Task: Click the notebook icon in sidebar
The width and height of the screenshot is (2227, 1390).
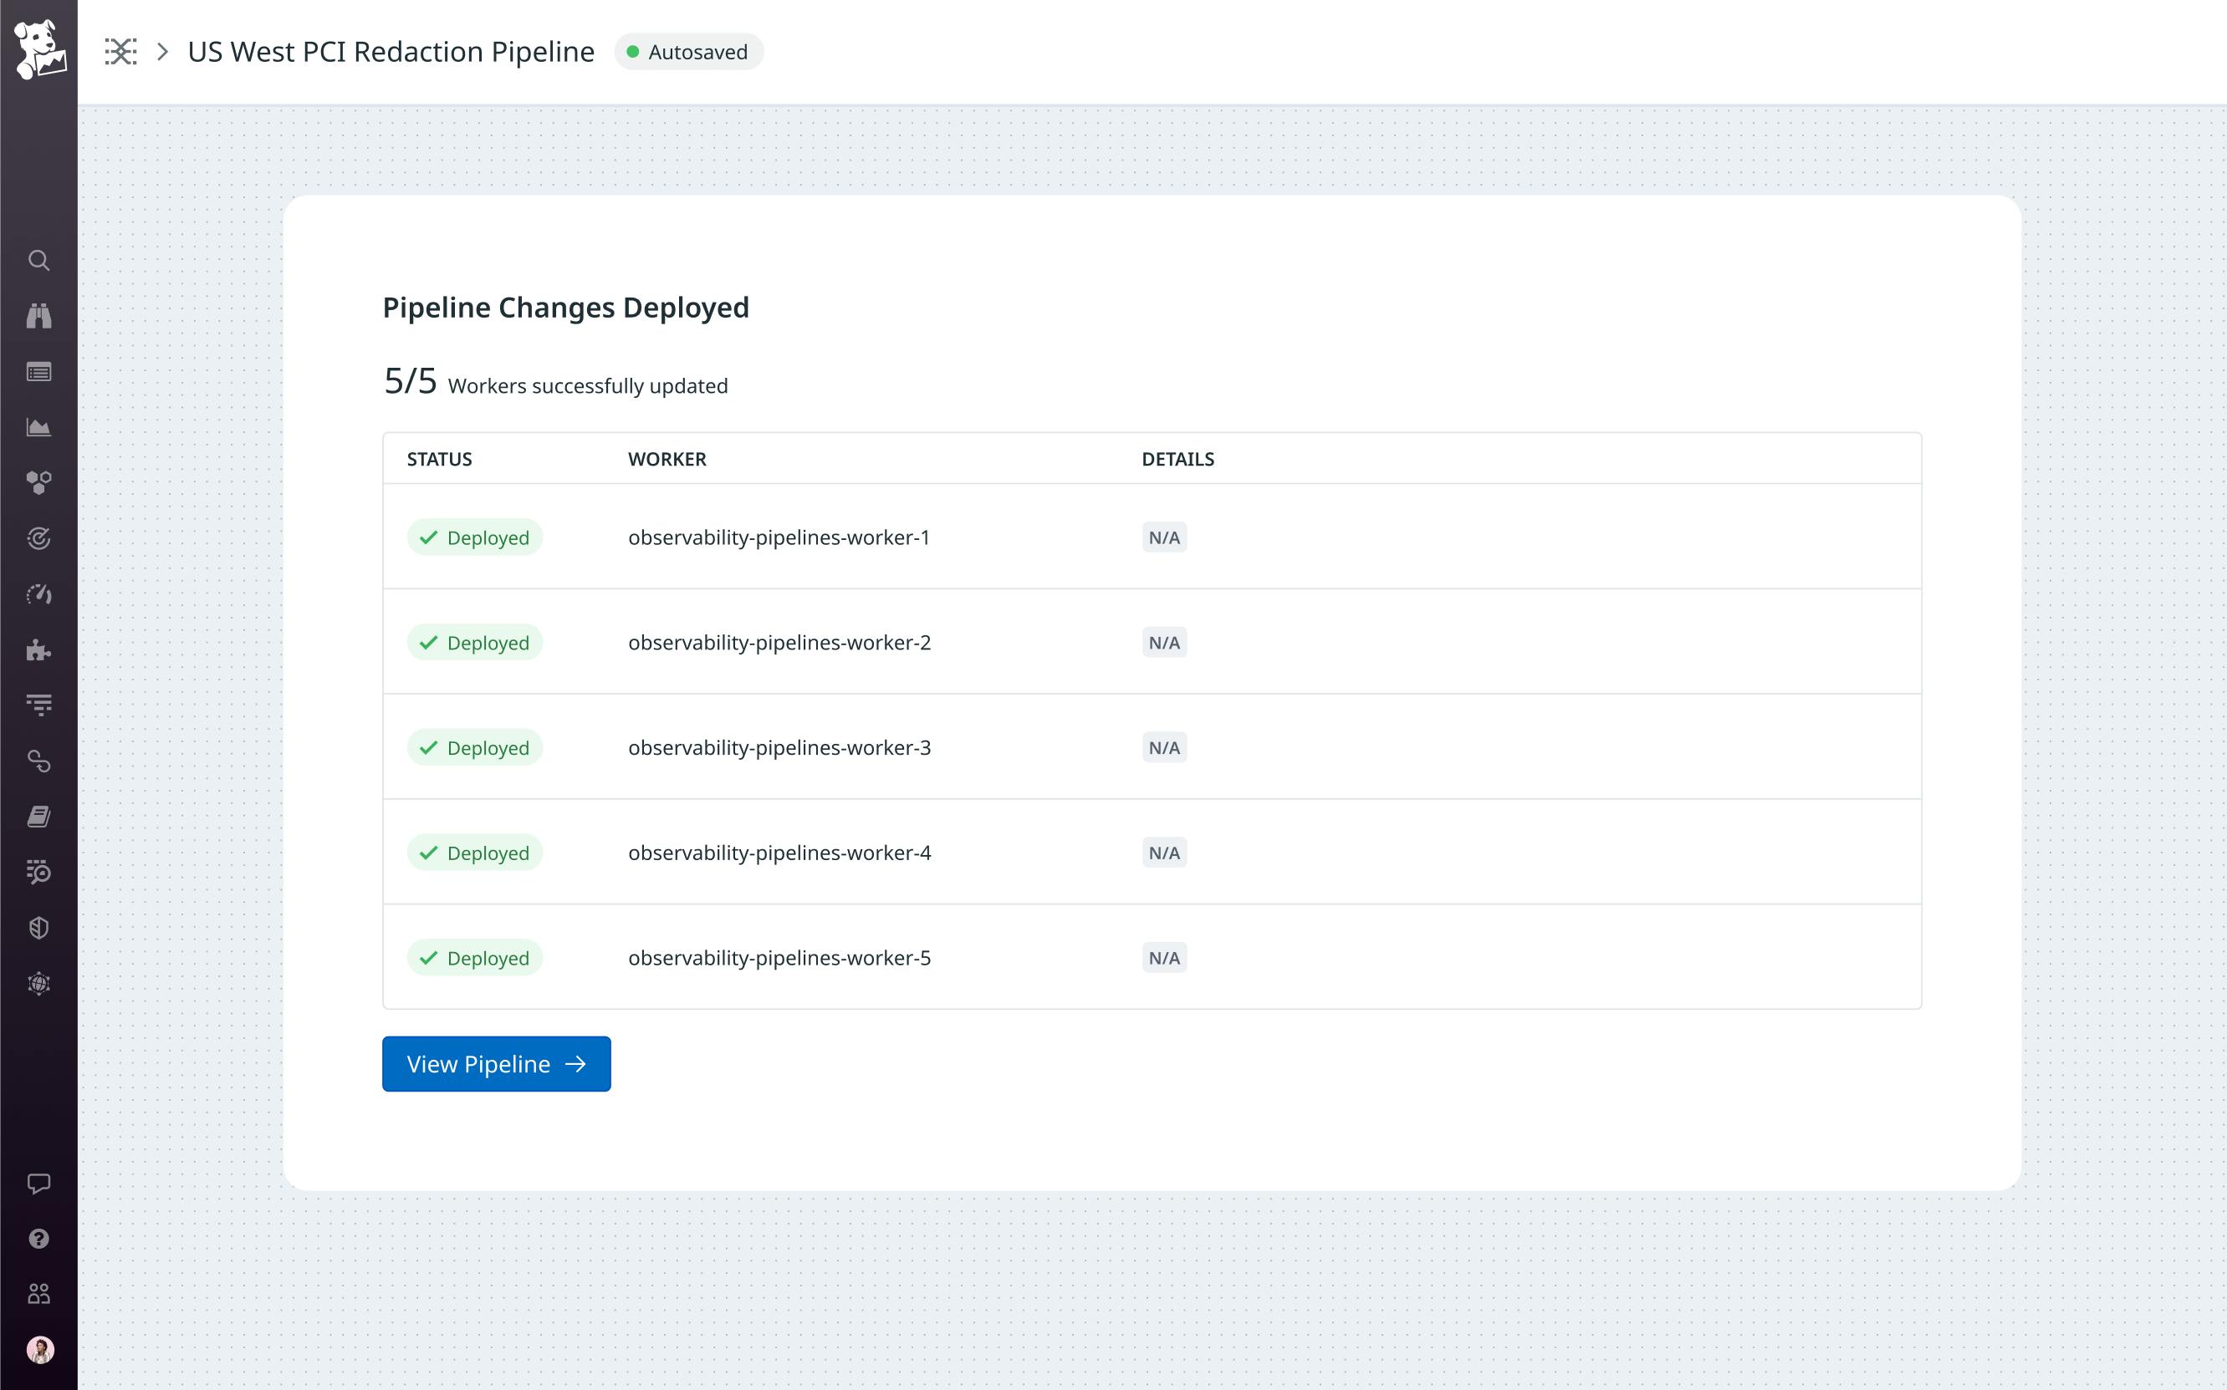Action: tap(38, 817)
